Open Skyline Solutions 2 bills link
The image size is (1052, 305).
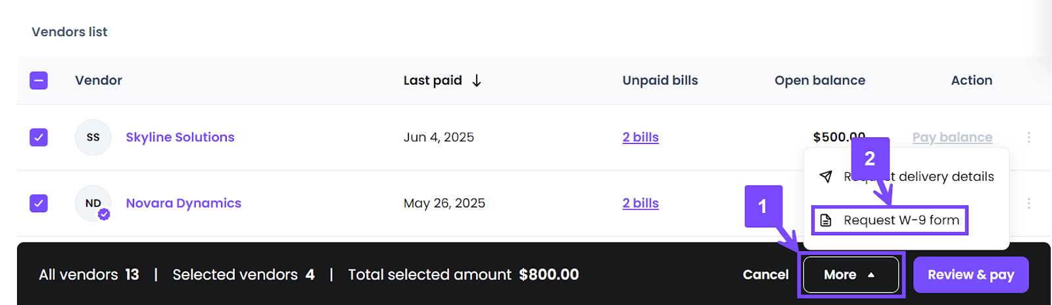point(640,137)
